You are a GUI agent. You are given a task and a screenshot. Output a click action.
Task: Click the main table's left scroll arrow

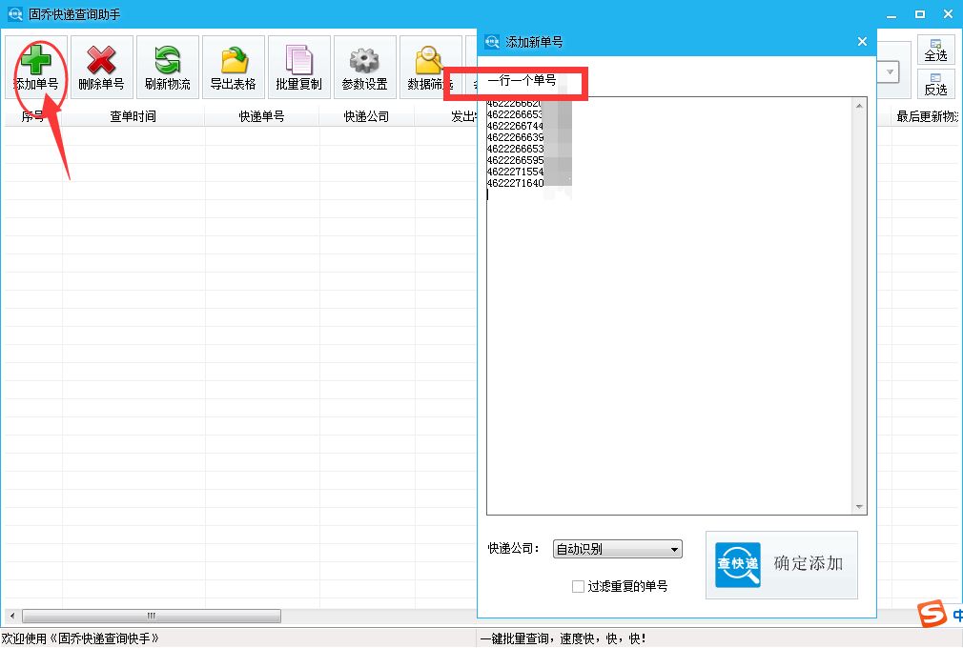[x=12, y=616]
